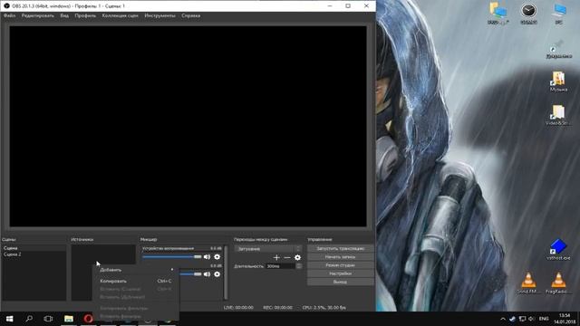Open Opera browser from taskbar
The width and height of the screenshot is (580, 326).
[88, 319]
